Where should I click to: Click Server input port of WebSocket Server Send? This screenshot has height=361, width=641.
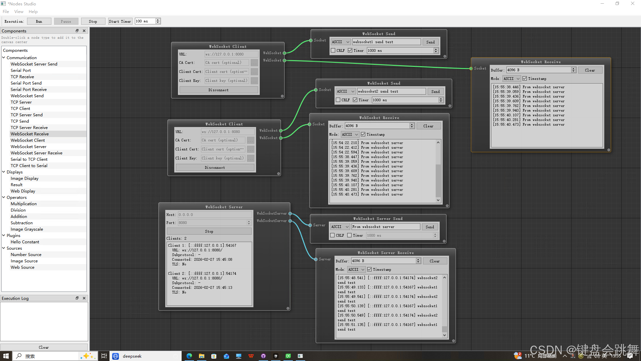pyautogui.click(x=310, y=225)
